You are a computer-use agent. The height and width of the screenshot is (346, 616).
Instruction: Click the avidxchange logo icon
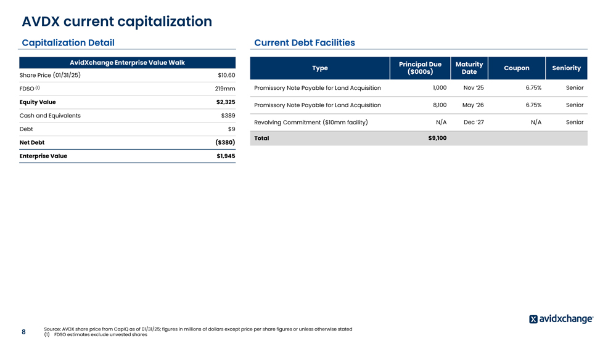click(533, 319)
